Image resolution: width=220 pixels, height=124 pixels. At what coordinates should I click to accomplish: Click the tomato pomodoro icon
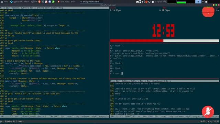(x=208, y=12)
